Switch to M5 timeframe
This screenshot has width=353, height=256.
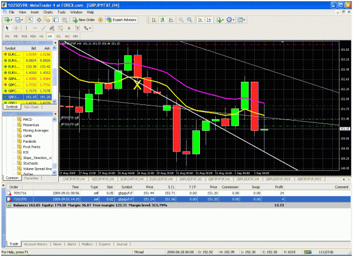click(16, 36)
